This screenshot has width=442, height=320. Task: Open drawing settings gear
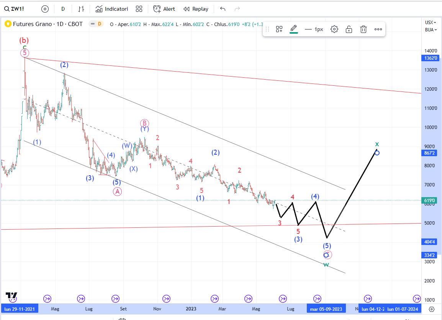(334, 29)
